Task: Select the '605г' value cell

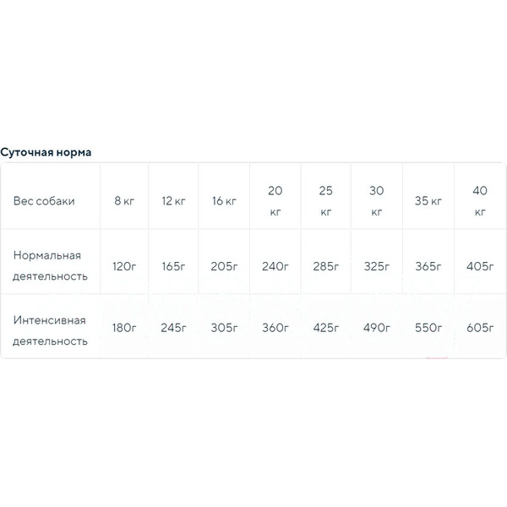Action: point(480,328)
